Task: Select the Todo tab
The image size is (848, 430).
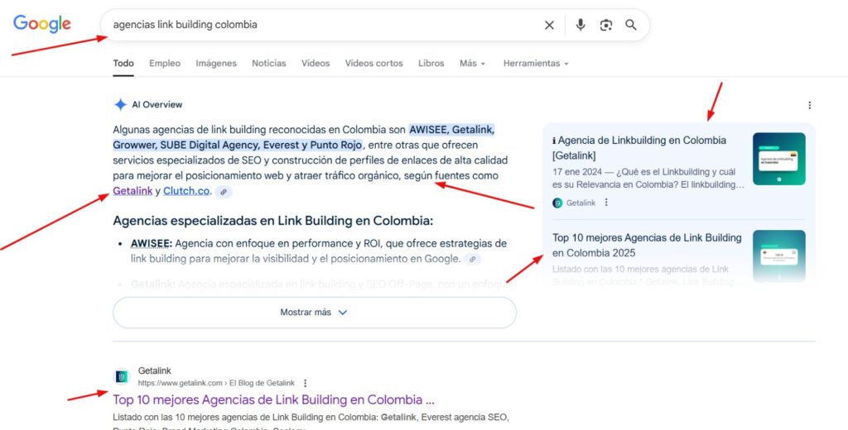Action: pyautogui.click(x=123, y=63)
